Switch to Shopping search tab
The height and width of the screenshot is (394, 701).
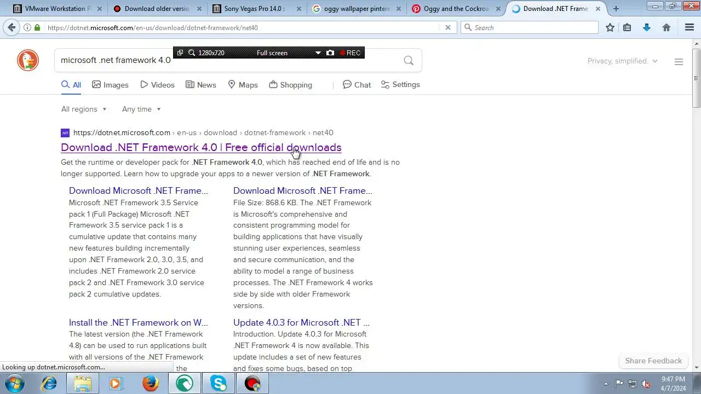click(291, 85)
